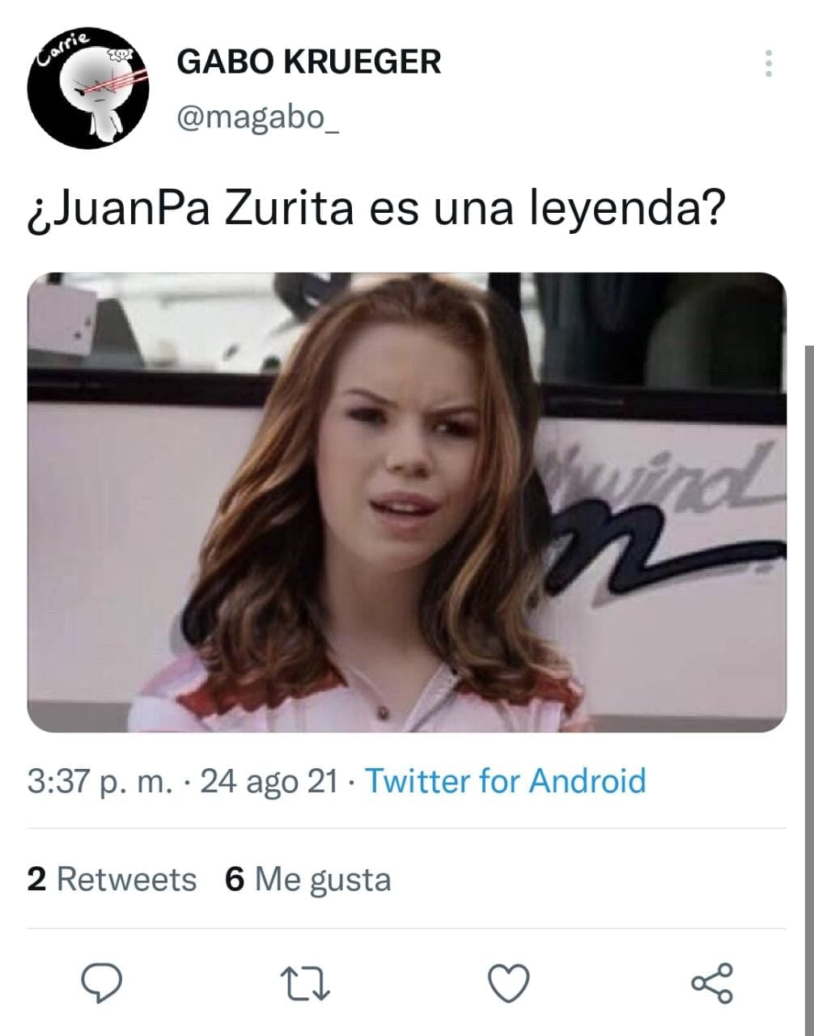814x1036 pixels.
Task: Open the attached tweet image
Action: pyautogui.click(x=406, y=503)
